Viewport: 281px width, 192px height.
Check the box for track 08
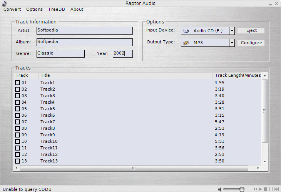tap(18, 128)
